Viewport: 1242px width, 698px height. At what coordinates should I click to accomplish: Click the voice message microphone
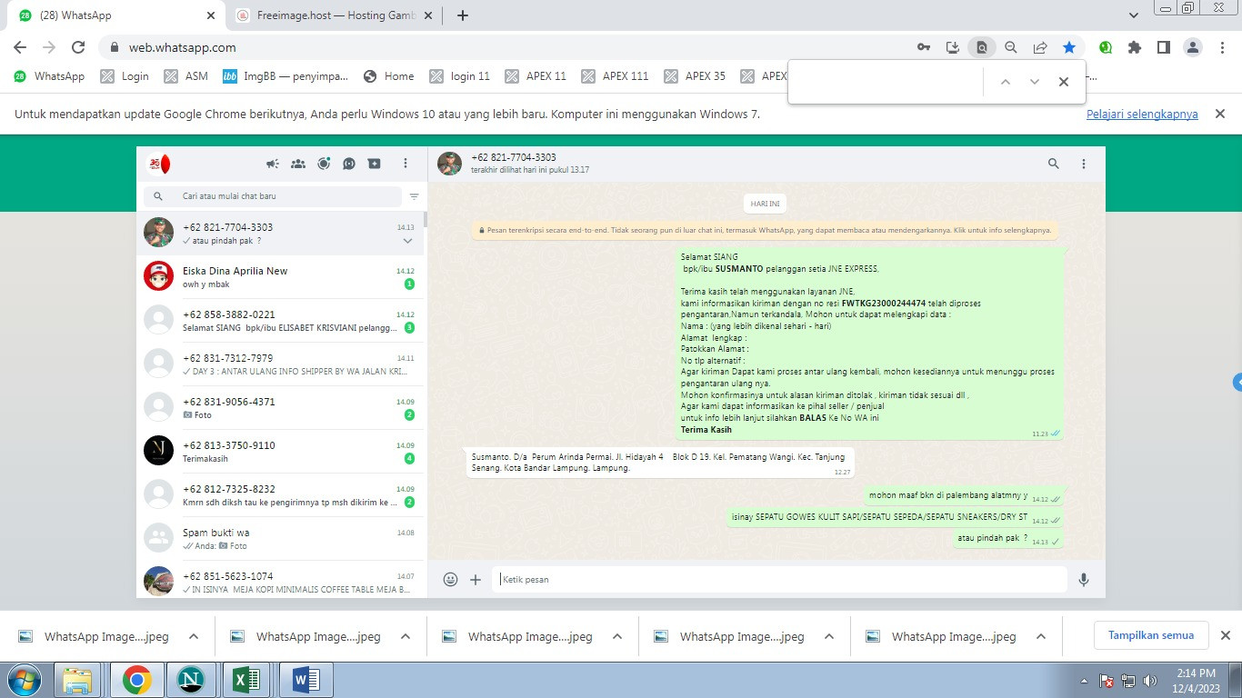(x=1083, y=579)
